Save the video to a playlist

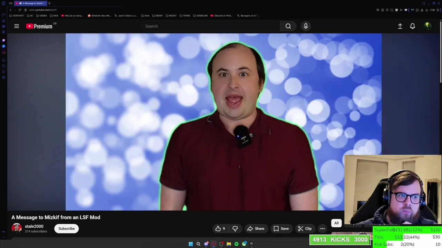pos(281,229)
